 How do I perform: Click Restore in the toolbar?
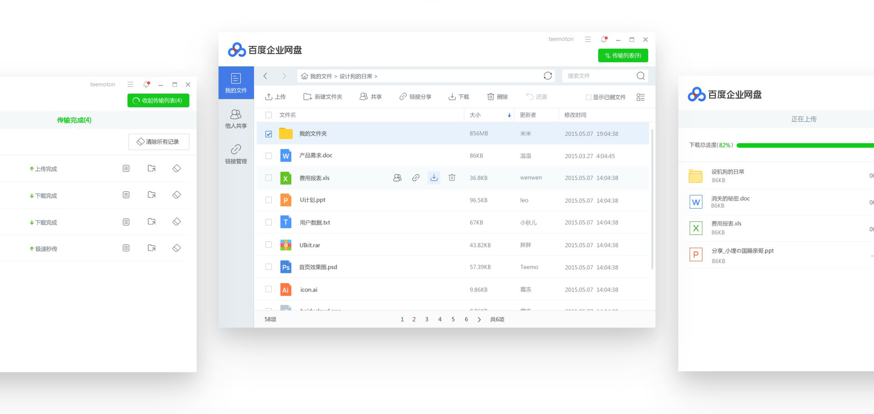coord(537,97)
